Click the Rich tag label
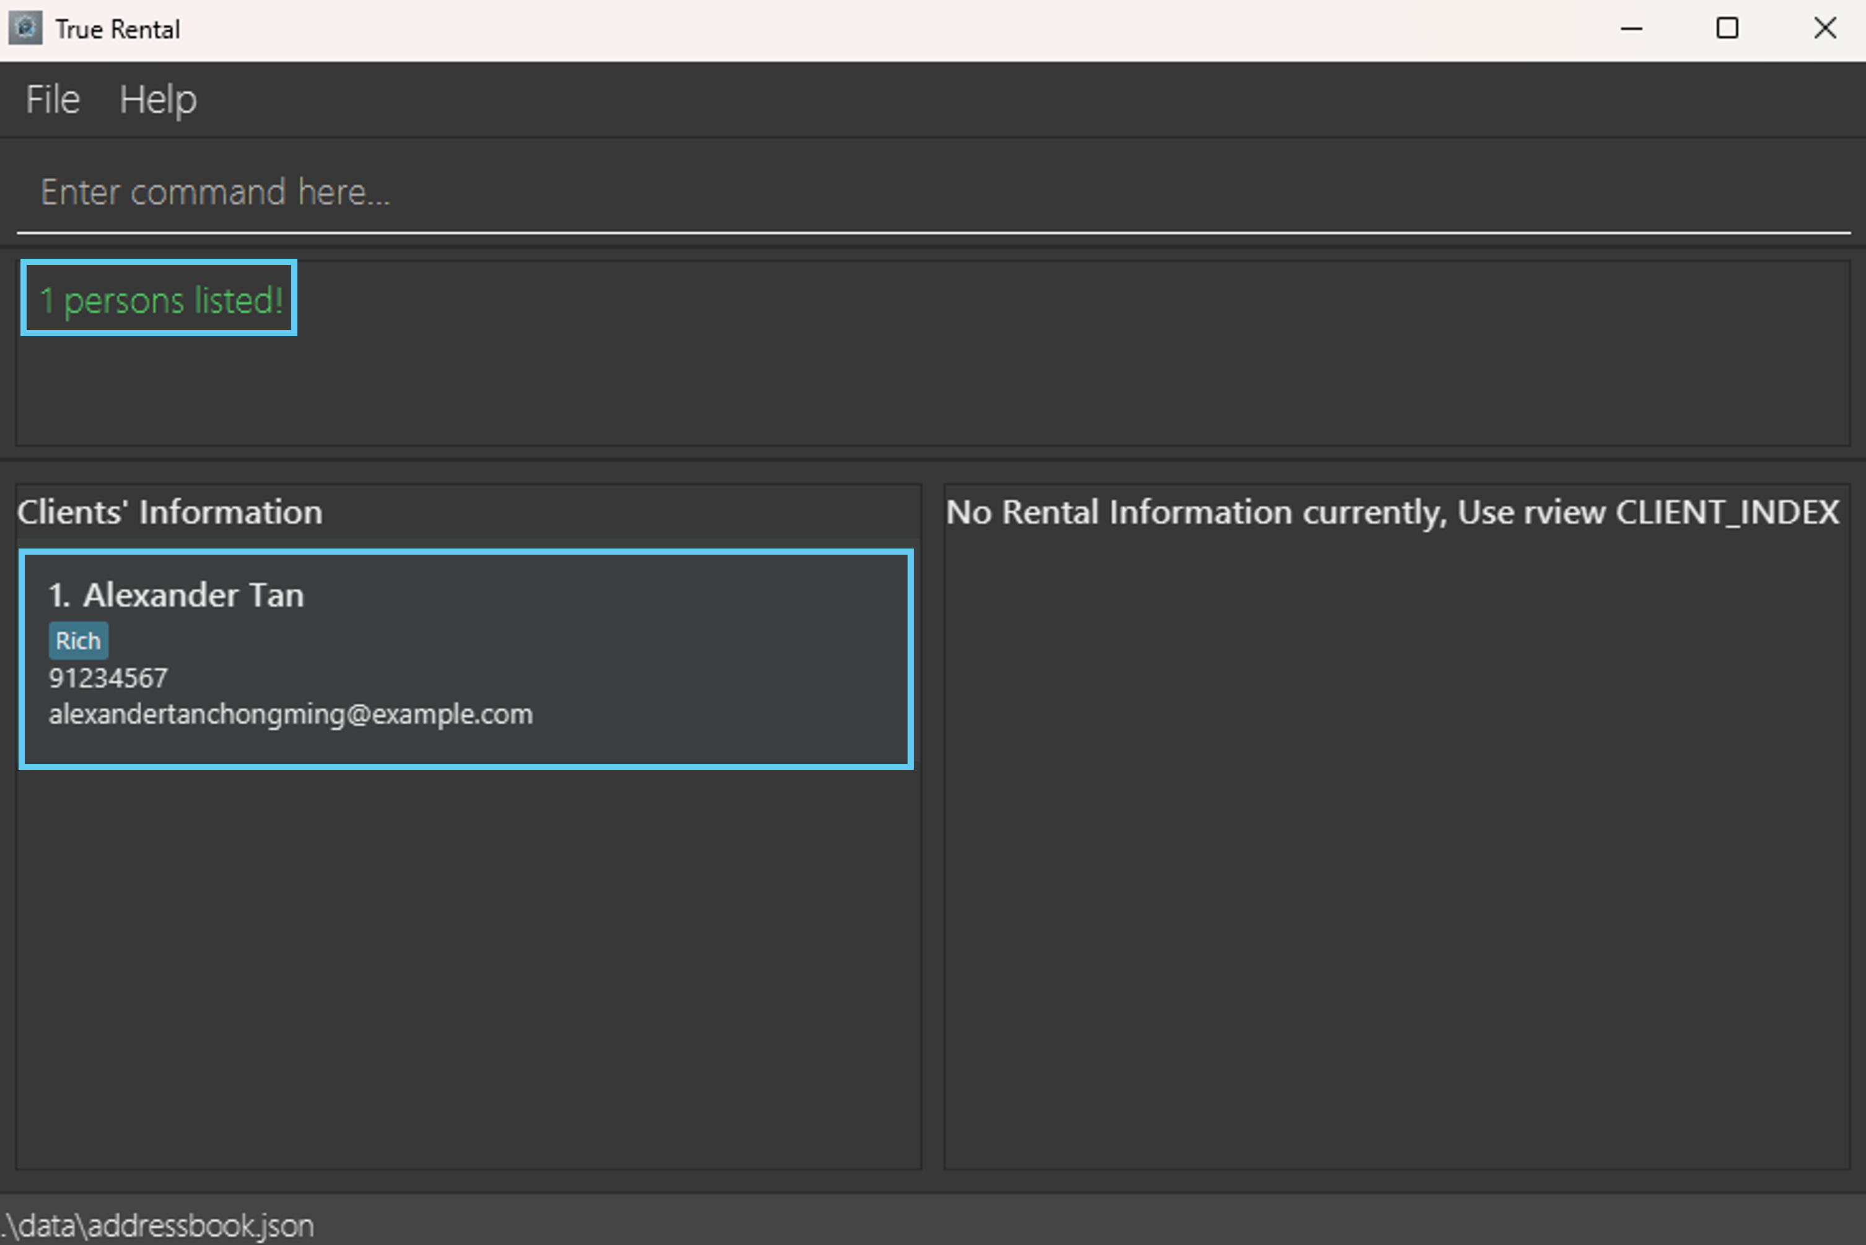Viewport: 1866px width, 1245px height. [78, 641]
